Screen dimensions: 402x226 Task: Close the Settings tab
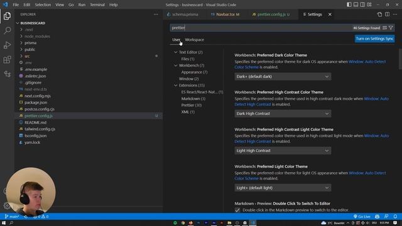330,14
